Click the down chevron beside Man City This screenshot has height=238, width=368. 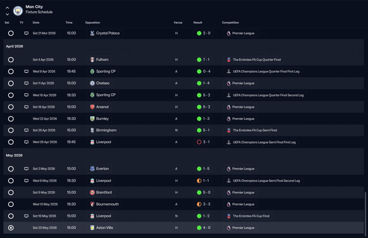[x=7, y=14]
